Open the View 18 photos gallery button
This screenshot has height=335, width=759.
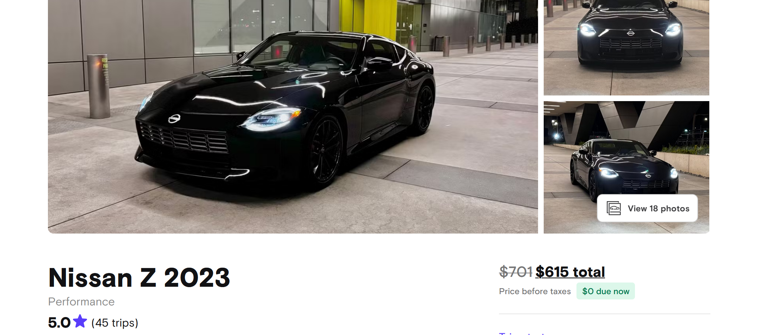pyautogui.click(x=647, y=208)
